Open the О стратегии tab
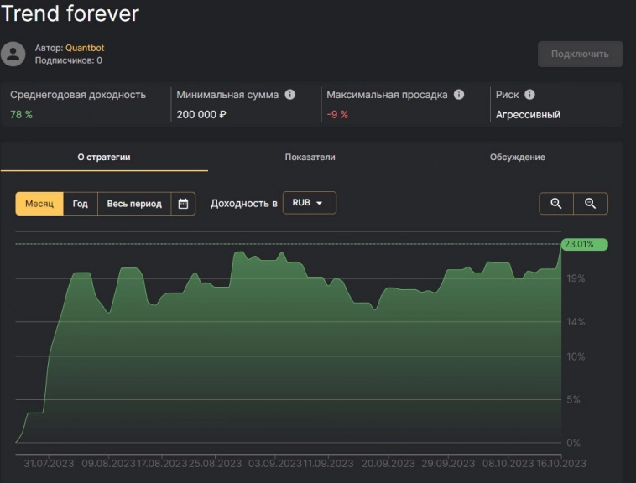The width and height of the screenshot is (636, 483). [104, 157]
